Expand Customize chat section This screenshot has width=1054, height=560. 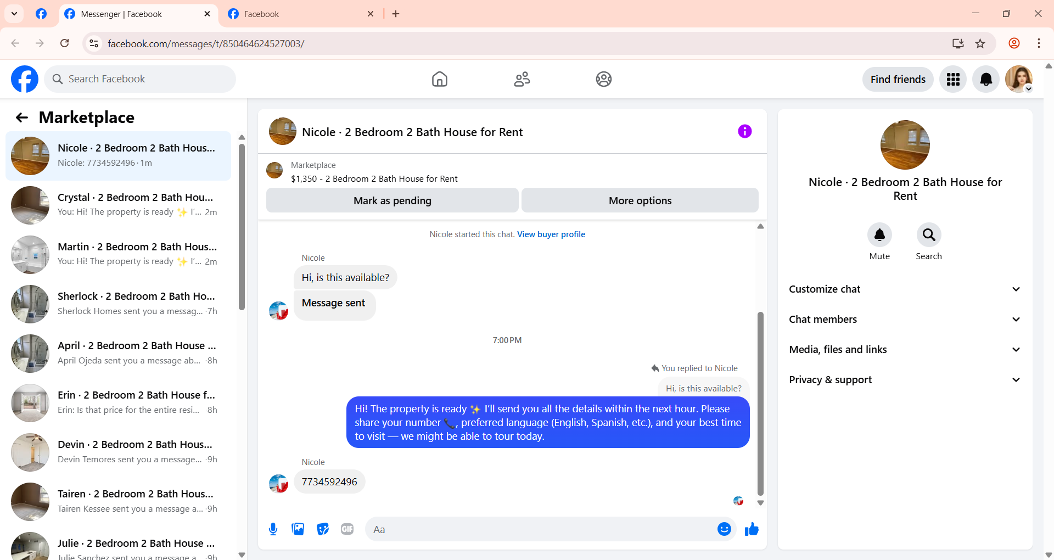click(905, 289)
